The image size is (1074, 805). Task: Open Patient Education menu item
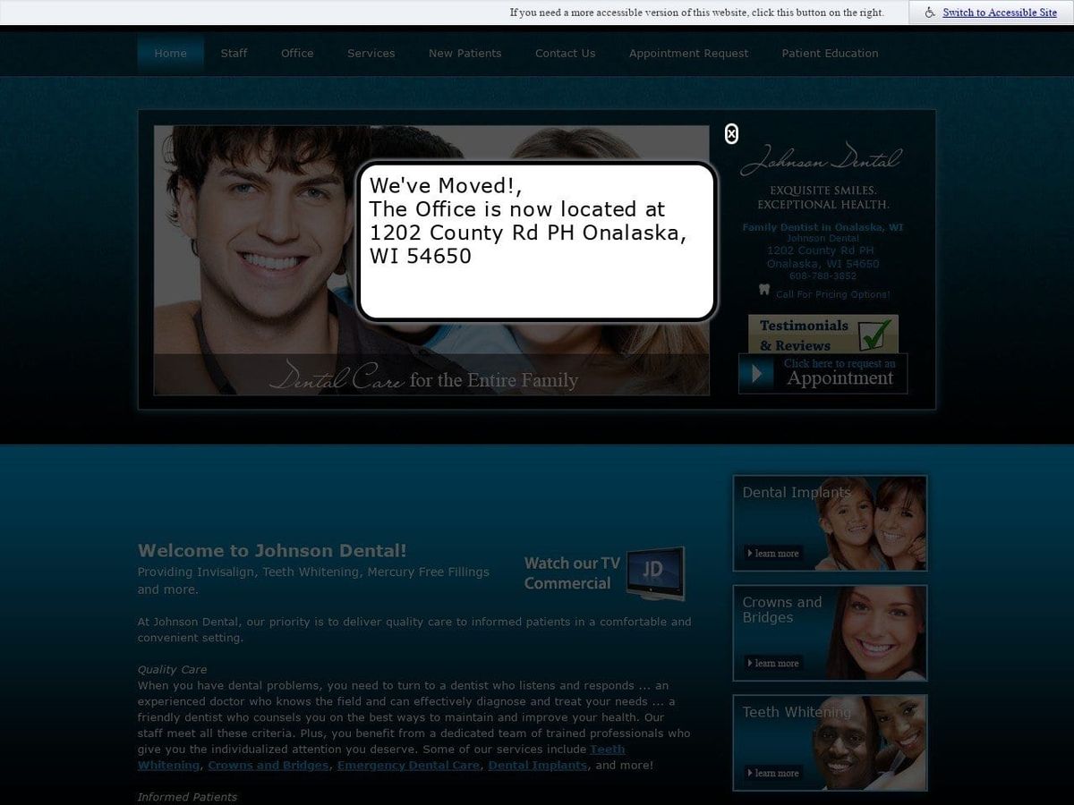click(830, 54)
